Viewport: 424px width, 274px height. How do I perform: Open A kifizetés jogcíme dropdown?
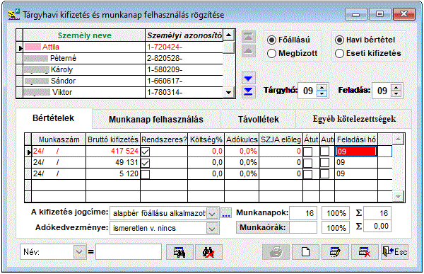pos(212,214)
